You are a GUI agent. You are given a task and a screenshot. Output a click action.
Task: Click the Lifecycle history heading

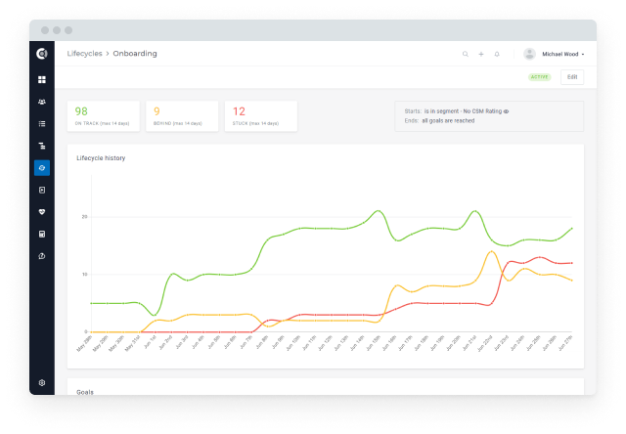101,158
